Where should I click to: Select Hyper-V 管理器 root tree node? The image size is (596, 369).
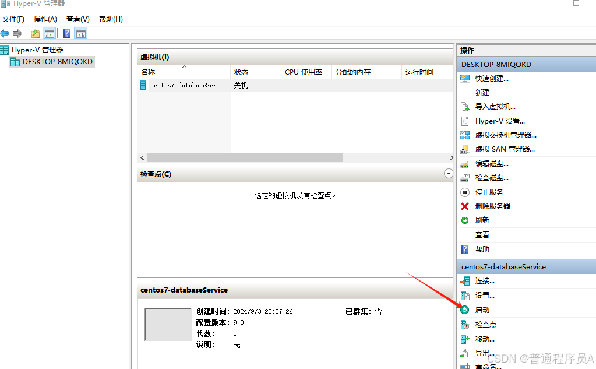tap(37, 50)
